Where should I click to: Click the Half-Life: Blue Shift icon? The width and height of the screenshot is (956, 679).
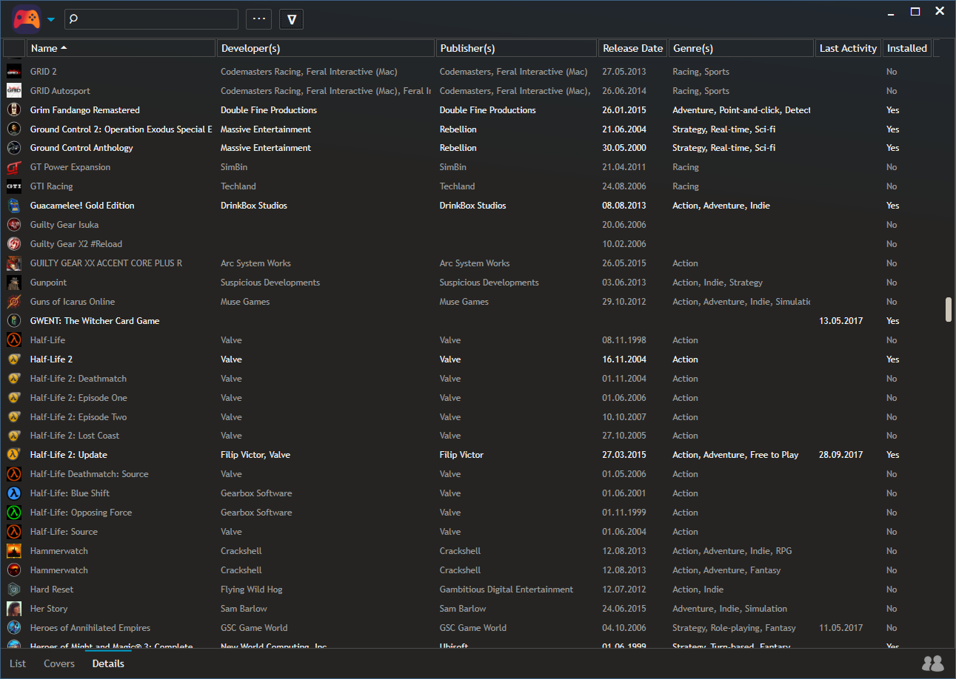pyautogui.click(x=14, y=493)
